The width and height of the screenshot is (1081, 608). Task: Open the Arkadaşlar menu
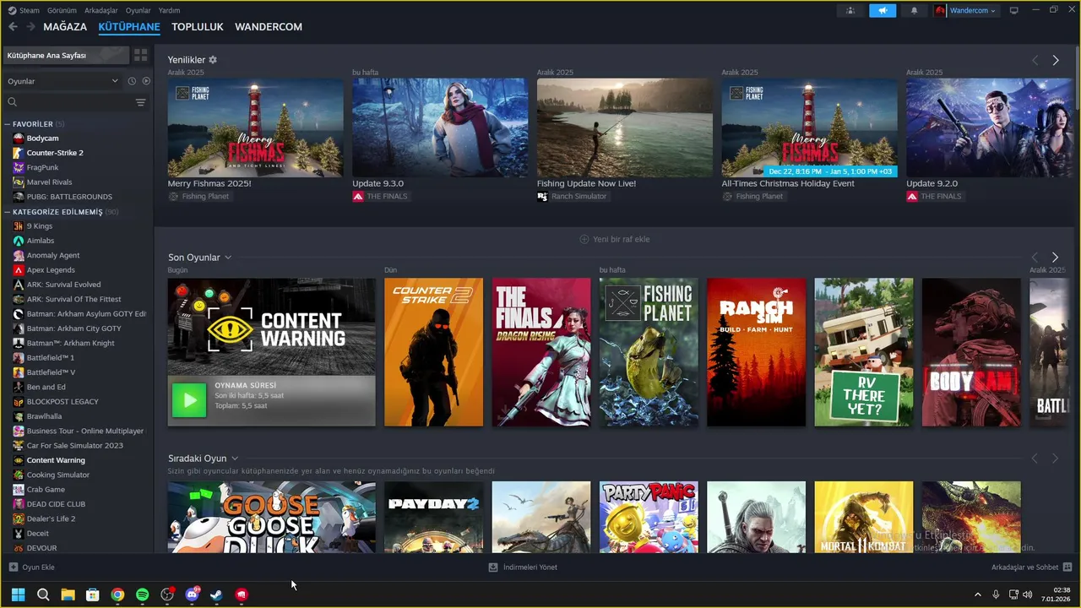click(x=101, y=10)
